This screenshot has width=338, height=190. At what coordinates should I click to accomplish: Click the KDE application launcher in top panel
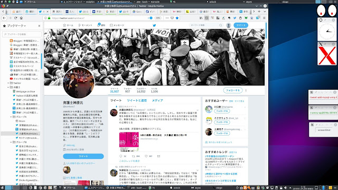pyautogui.click(x=2, y=2)
